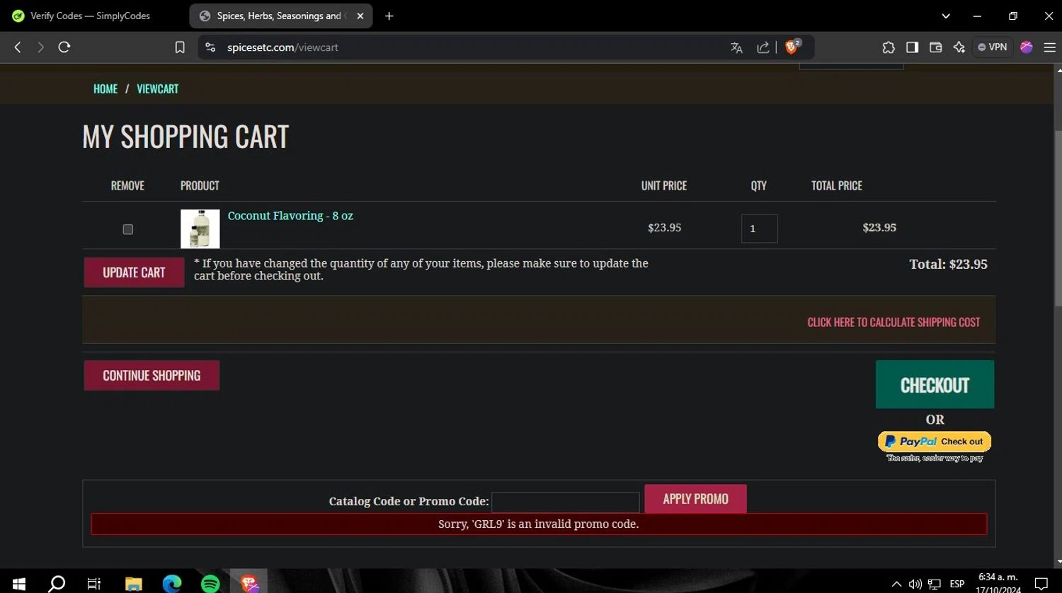Bookmark this page
The height and width of the screenshot is (593, 1062).
click(180, 47)
